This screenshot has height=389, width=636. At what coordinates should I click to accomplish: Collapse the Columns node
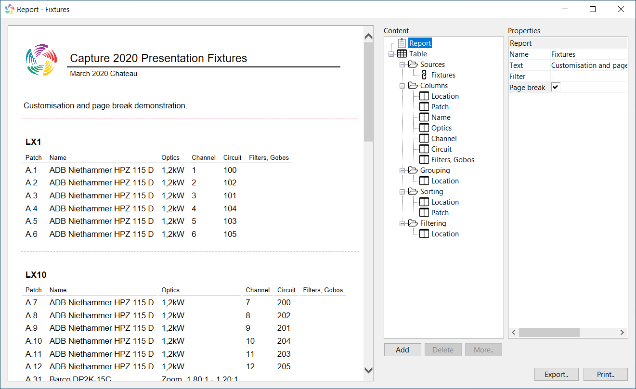coord(402,86)
